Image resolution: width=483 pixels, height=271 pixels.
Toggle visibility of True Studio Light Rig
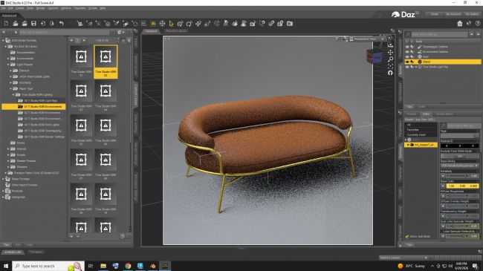(407, 67)
